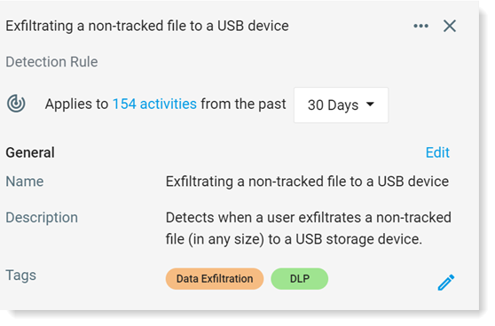The width and height of the screenshot is (495, 326).
Task: Edit tags using the pencil icon
Action: point(446,283)
